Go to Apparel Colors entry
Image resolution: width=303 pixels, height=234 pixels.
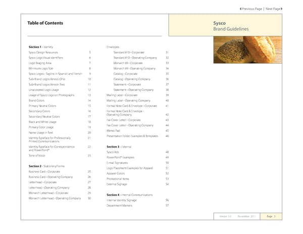coord(118,173)
